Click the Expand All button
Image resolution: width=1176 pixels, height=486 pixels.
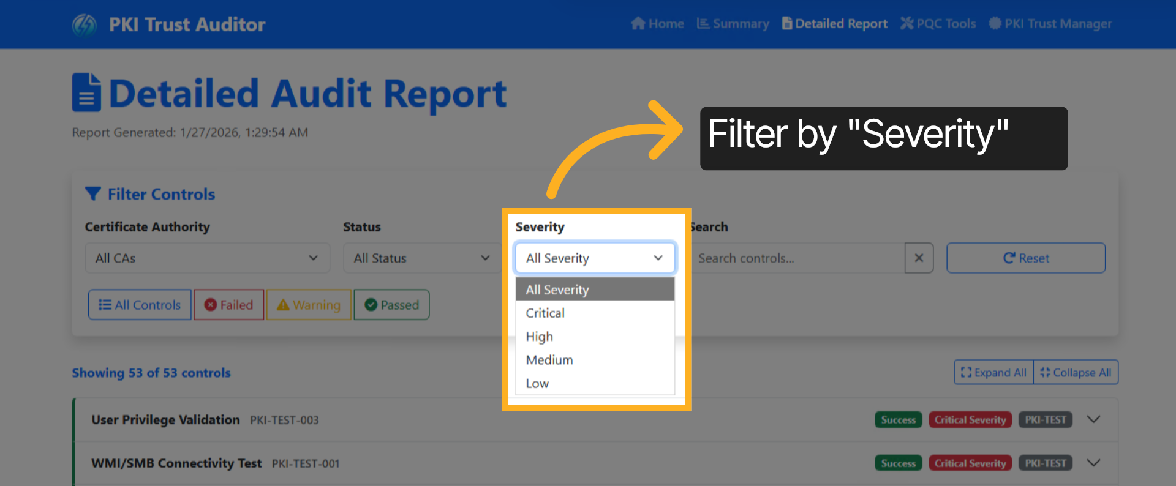(993, 372)
